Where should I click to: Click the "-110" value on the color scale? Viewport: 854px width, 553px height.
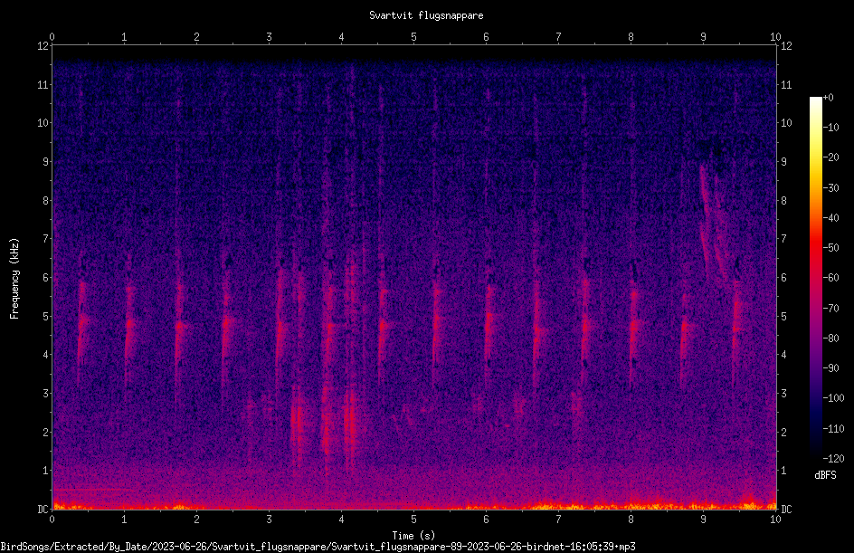point(833,429)
